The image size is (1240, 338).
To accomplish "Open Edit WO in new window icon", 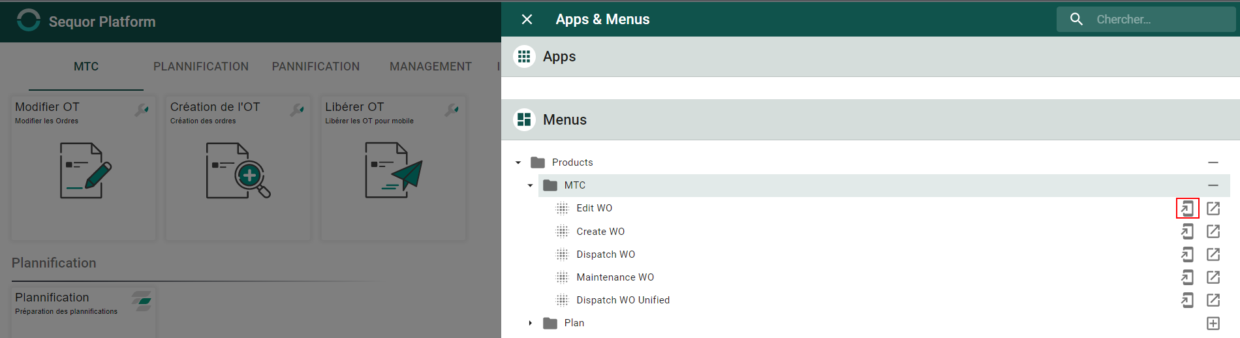I will coord(1213,208).
